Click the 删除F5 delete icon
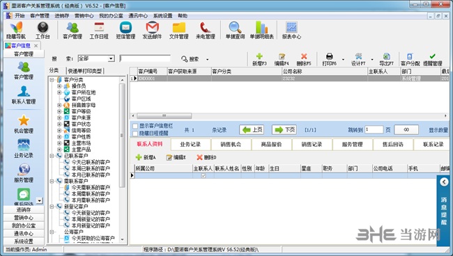This screenshot has width=453, height=256. [304, 59]
